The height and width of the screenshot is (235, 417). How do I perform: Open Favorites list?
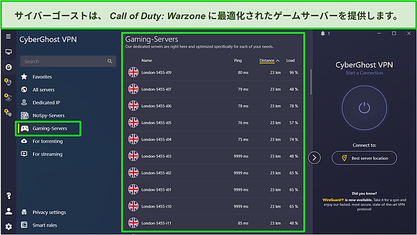tap(42, 77)
